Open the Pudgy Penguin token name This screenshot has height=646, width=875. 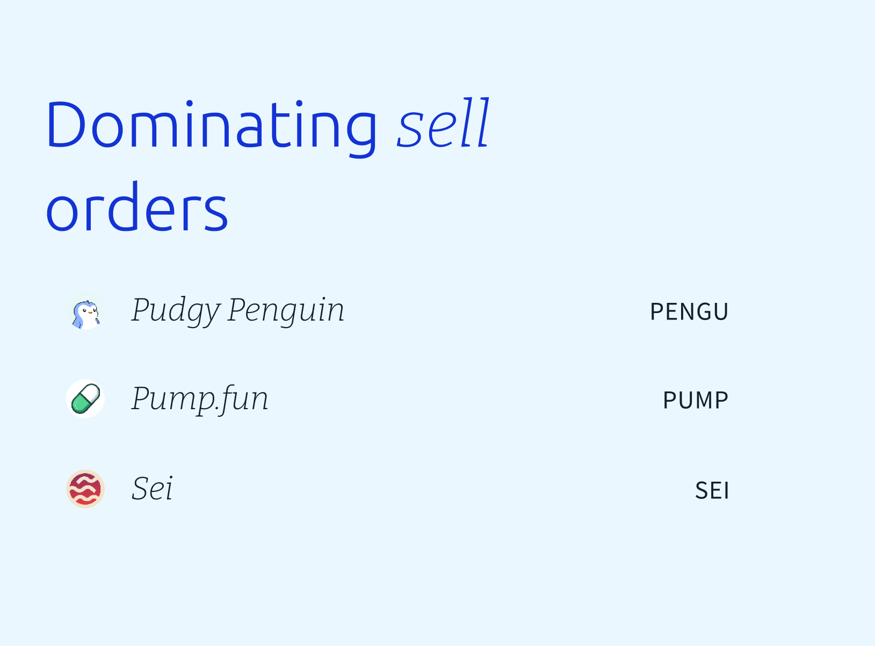click(237, 310)
